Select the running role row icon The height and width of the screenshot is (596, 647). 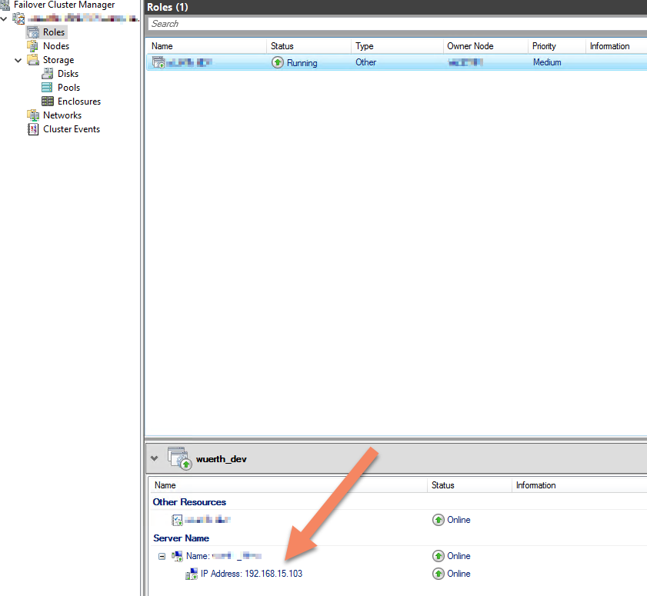click(158, 62)
